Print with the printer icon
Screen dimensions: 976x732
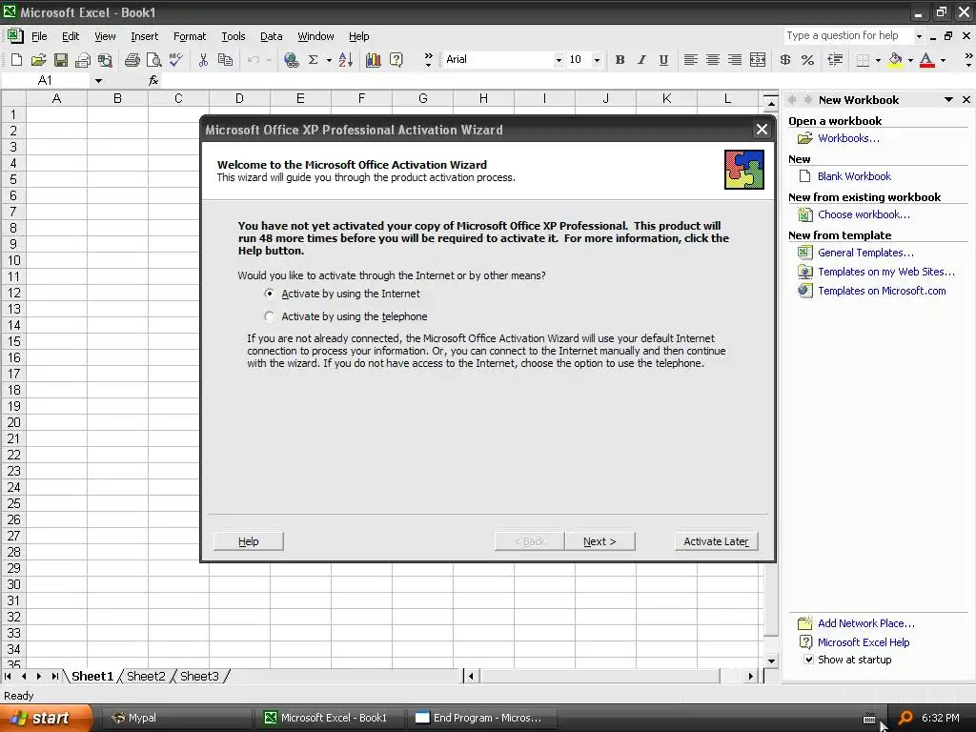(132, 60)
